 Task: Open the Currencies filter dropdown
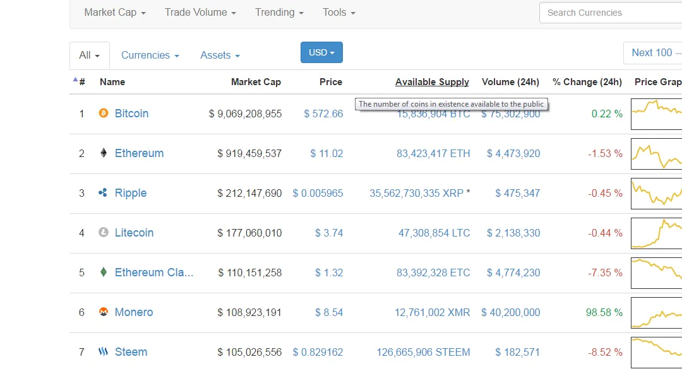(x=150, y=56)
